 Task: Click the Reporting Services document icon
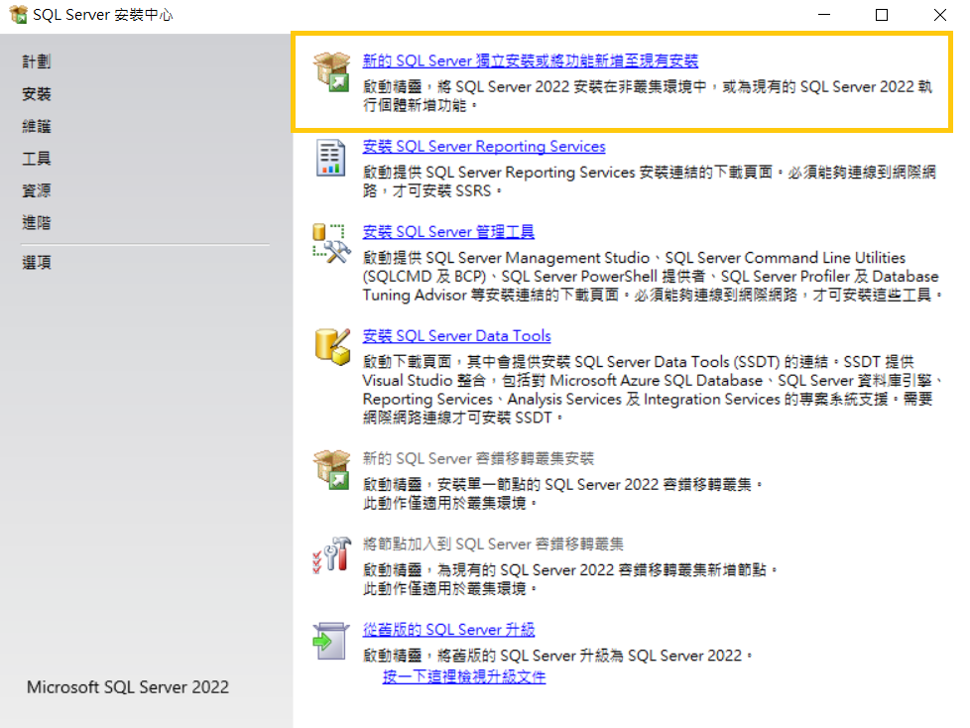tap(331, 158)
